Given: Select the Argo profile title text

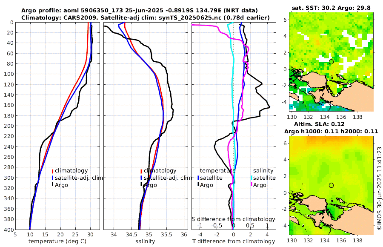Looking at the screenshot, I should (x=139, y=11).
